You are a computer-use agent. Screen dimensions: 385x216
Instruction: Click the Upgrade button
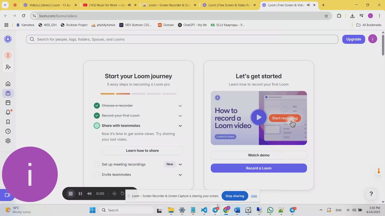[x=354, y=39]
